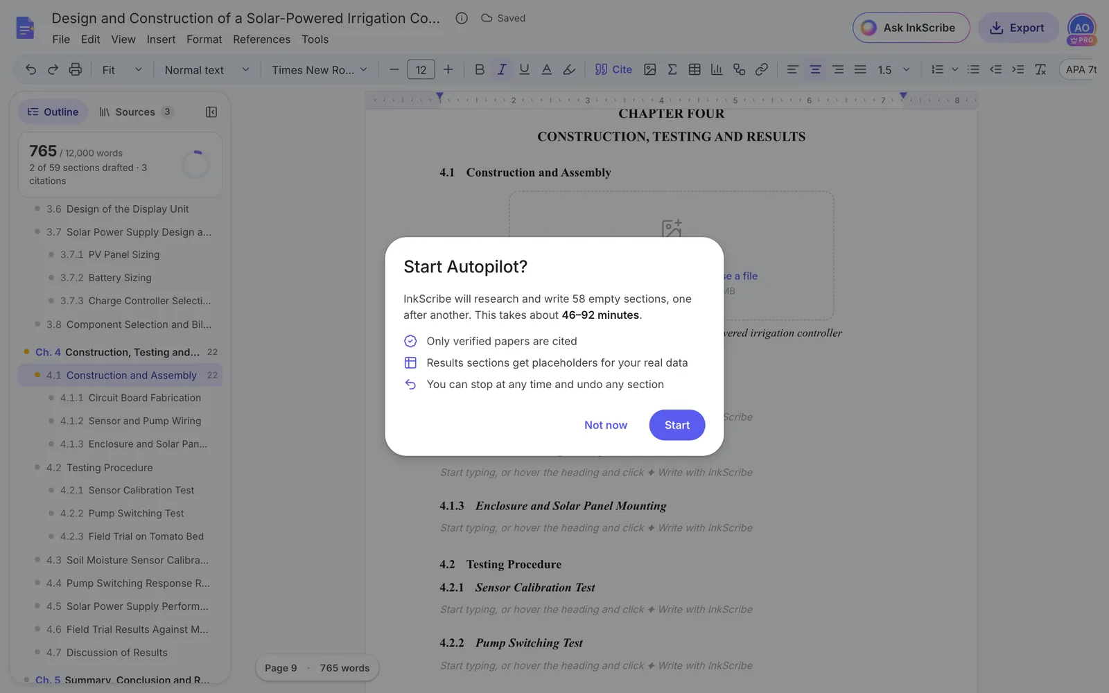Toggle italic formatting

(502, 69)
